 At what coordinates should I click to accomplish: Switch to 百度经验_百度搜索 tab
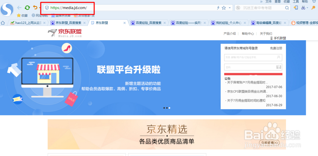coord(149,23)
